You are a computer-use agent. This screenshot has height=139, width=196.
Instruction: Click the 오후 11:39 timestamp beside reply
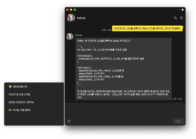click(x=177, y=99)
